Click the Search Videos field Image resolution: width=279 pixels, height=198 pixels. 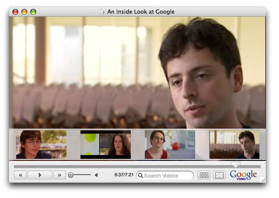(x=167, y=175)
